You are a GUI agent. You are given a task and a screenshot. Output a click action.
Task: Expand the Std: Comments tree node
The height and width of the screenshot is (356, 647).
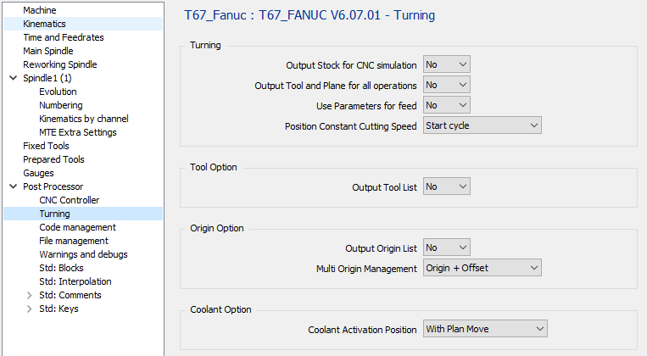click(x=30, y=295)
